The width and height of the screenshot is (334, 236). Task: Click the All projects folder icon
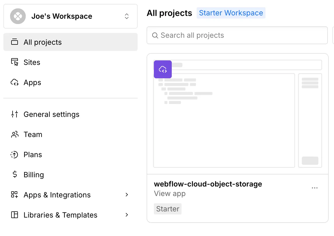coord(15,42)
